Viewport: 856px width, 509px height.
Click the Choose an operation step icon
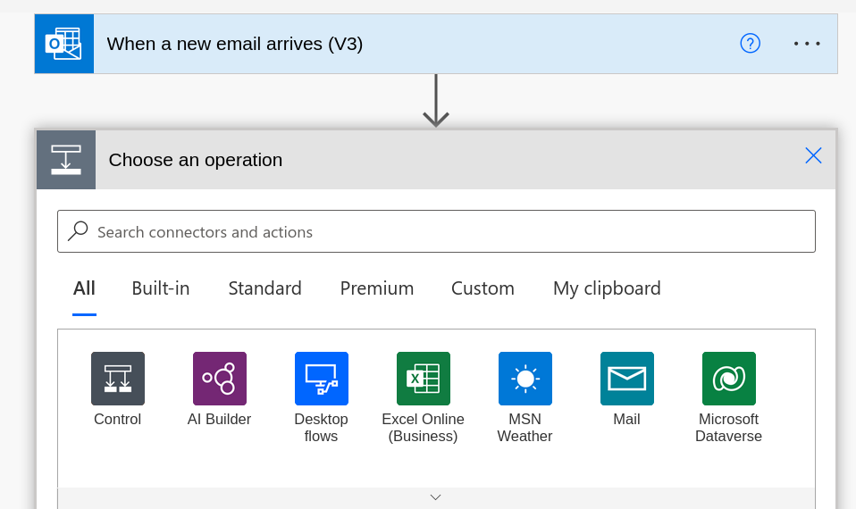pyautogui.click(x=66, y=160)
